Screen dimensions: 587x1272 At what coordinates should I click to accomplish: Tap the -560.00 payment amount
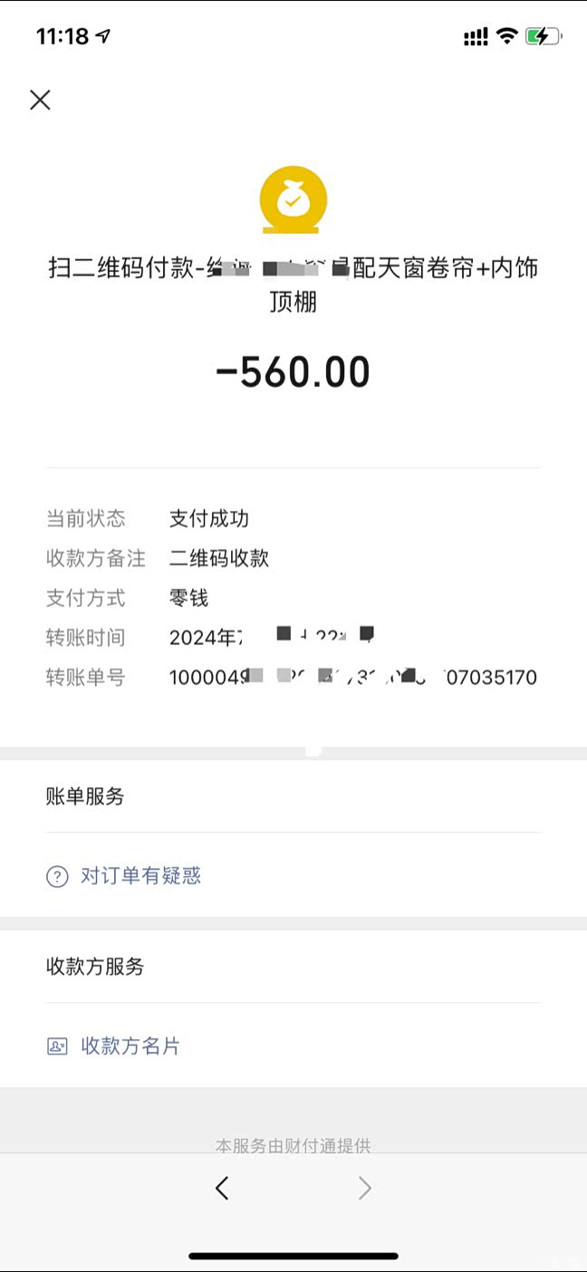(293, 372)
